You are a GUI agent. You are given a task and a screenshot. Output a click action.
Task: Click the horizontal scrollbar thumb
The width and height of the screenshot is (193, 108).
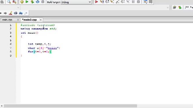coord(70,106)
